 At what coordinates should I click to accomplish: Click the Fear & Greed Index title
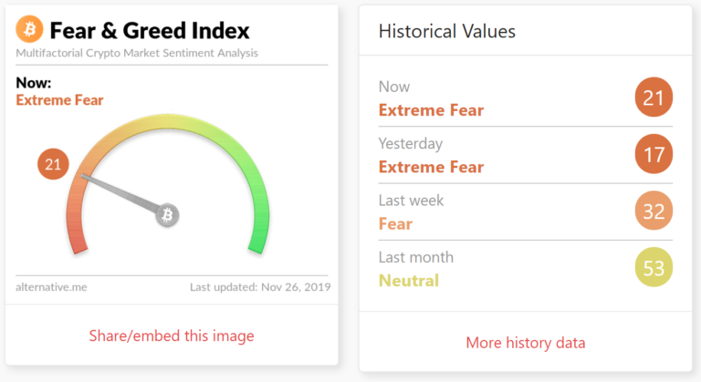click(150, 30)
